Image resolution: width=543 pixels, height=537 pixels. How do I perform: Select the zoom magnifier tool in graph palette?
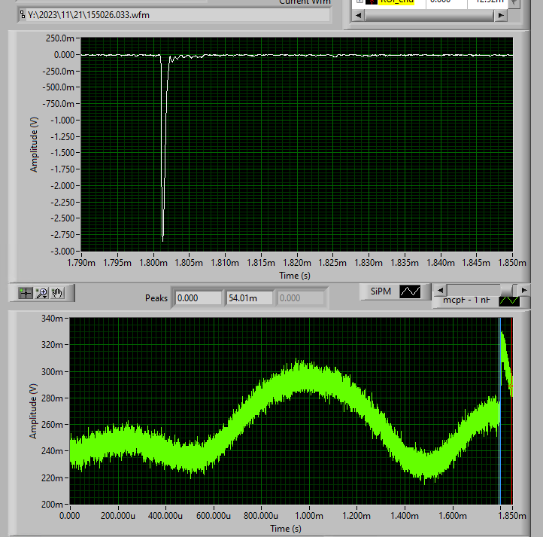(x=42, y=293)
